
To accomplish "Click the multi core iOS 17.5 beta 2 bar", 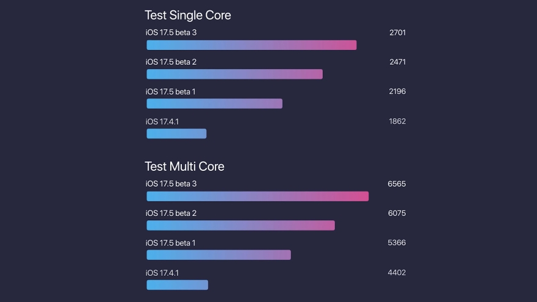I will click(x=240, y=226).
